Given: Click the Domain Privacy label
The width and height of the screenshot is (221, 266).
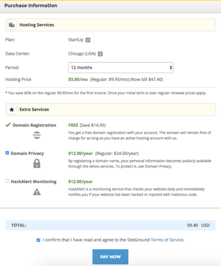Looking at the screenshot, I should tap(27, 154).
